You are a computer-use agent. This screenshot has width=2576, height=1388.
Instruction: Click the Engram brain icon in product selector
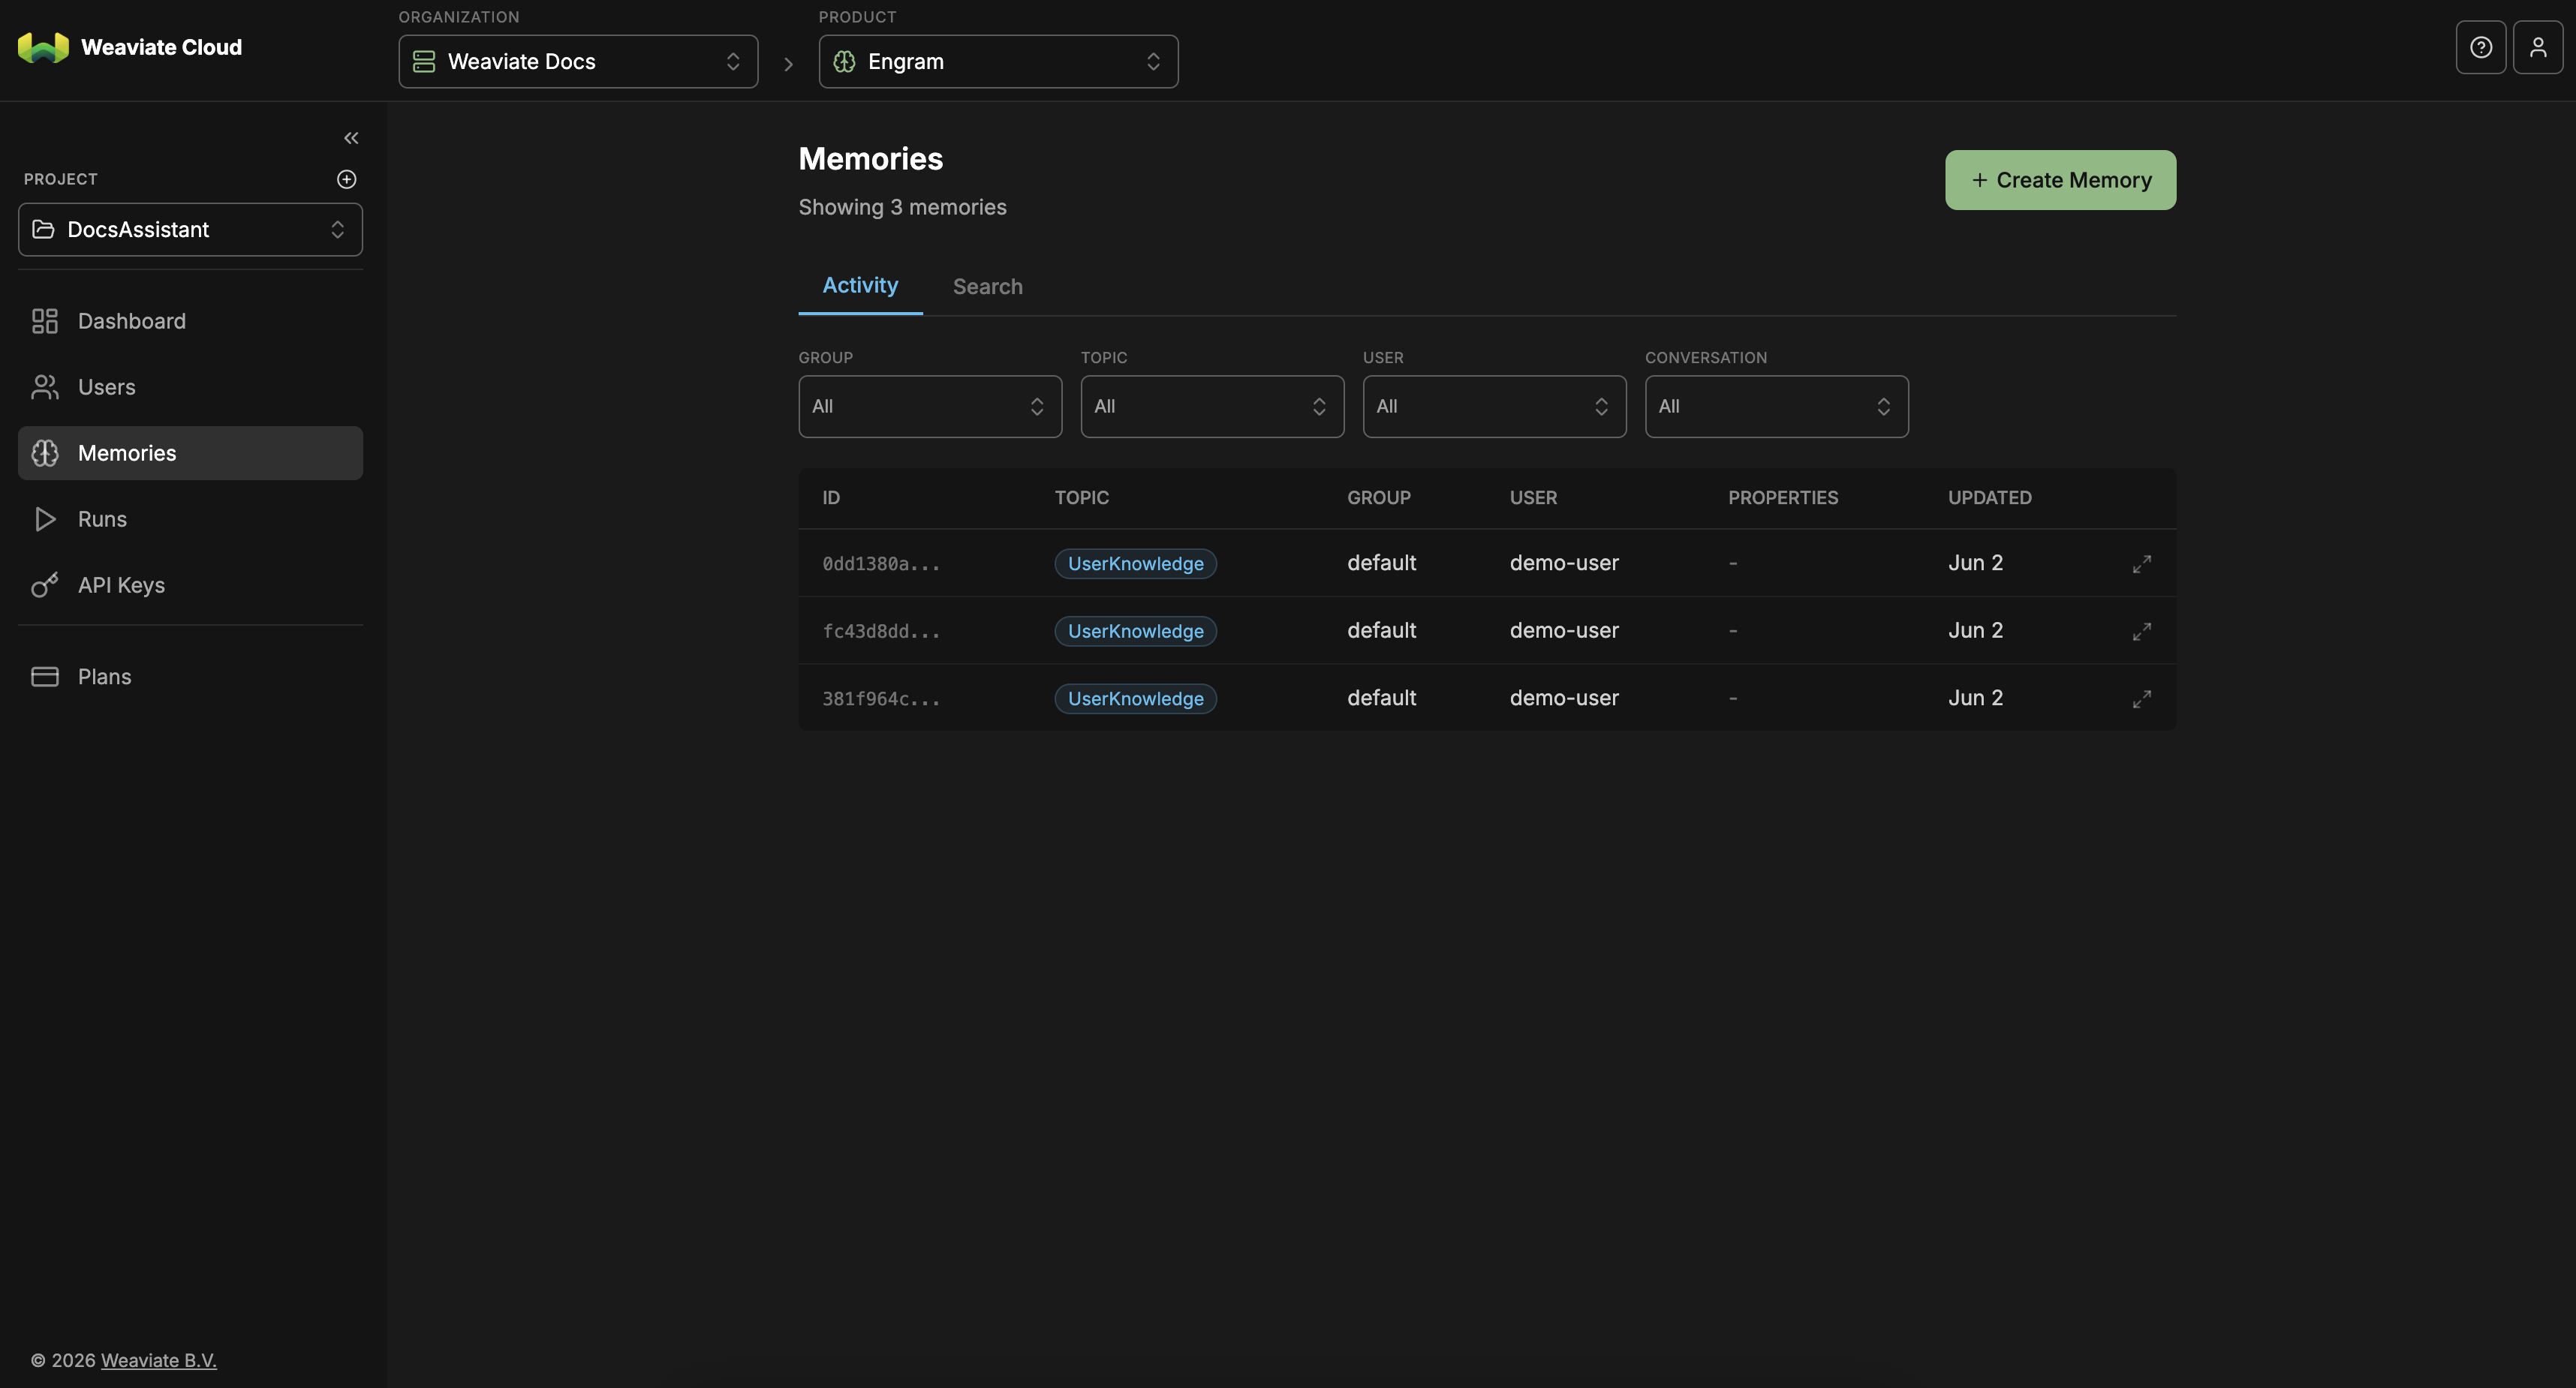[x=844, y=61]
